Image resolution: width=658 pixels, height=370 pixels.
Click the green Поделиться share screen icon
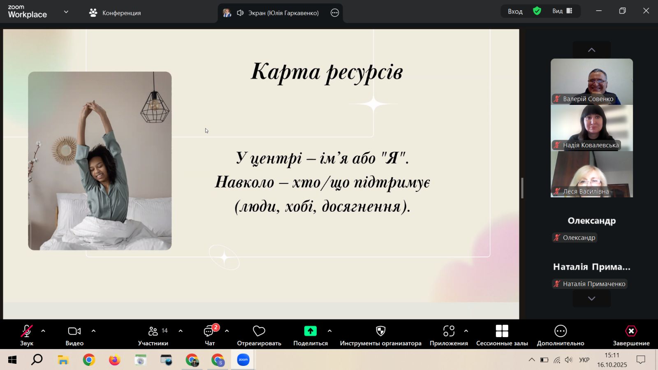310,331
